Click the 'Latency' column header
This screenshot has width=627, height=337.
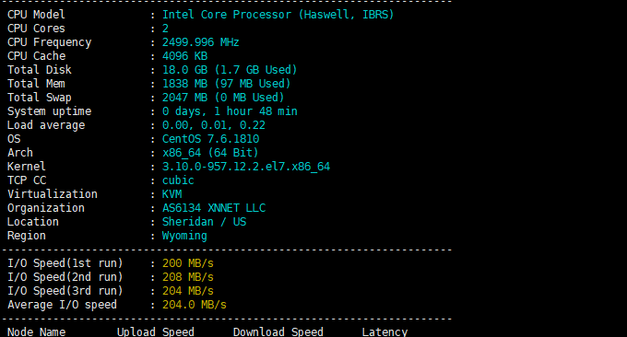tap(384, 332)
